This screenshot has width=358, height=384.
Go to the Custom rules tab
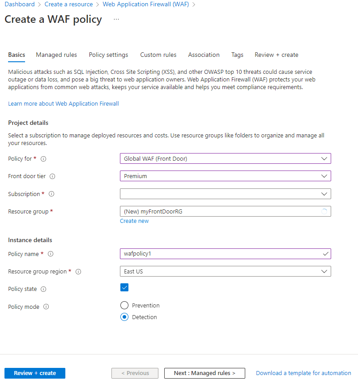(x=158, y=55)
